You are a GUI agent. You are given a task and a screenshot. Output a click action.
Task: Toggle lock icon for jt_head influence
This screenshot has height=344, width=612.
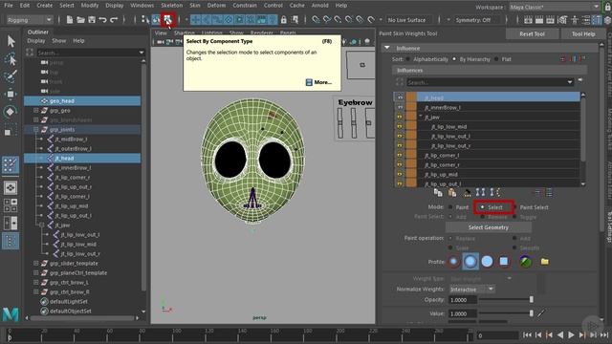(400, 97)
